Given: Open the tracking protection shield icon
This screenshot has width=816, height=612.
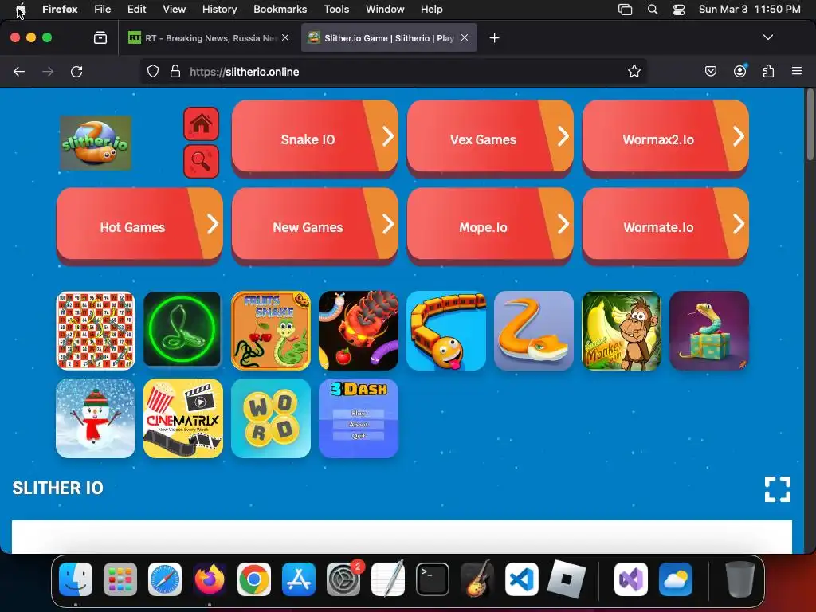Looking at the screenshot, I should click(152, 72).
